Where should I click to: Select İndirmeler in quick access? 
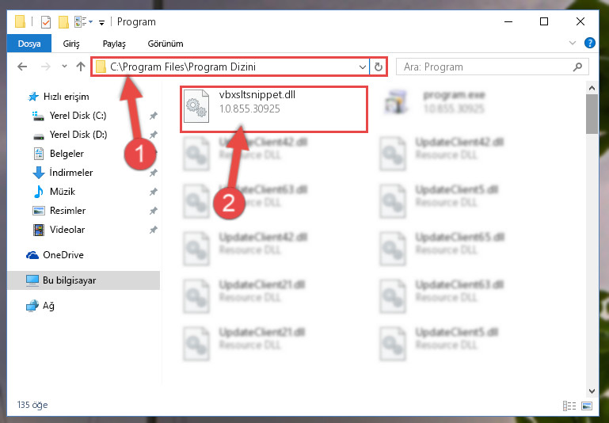point(71,172)
